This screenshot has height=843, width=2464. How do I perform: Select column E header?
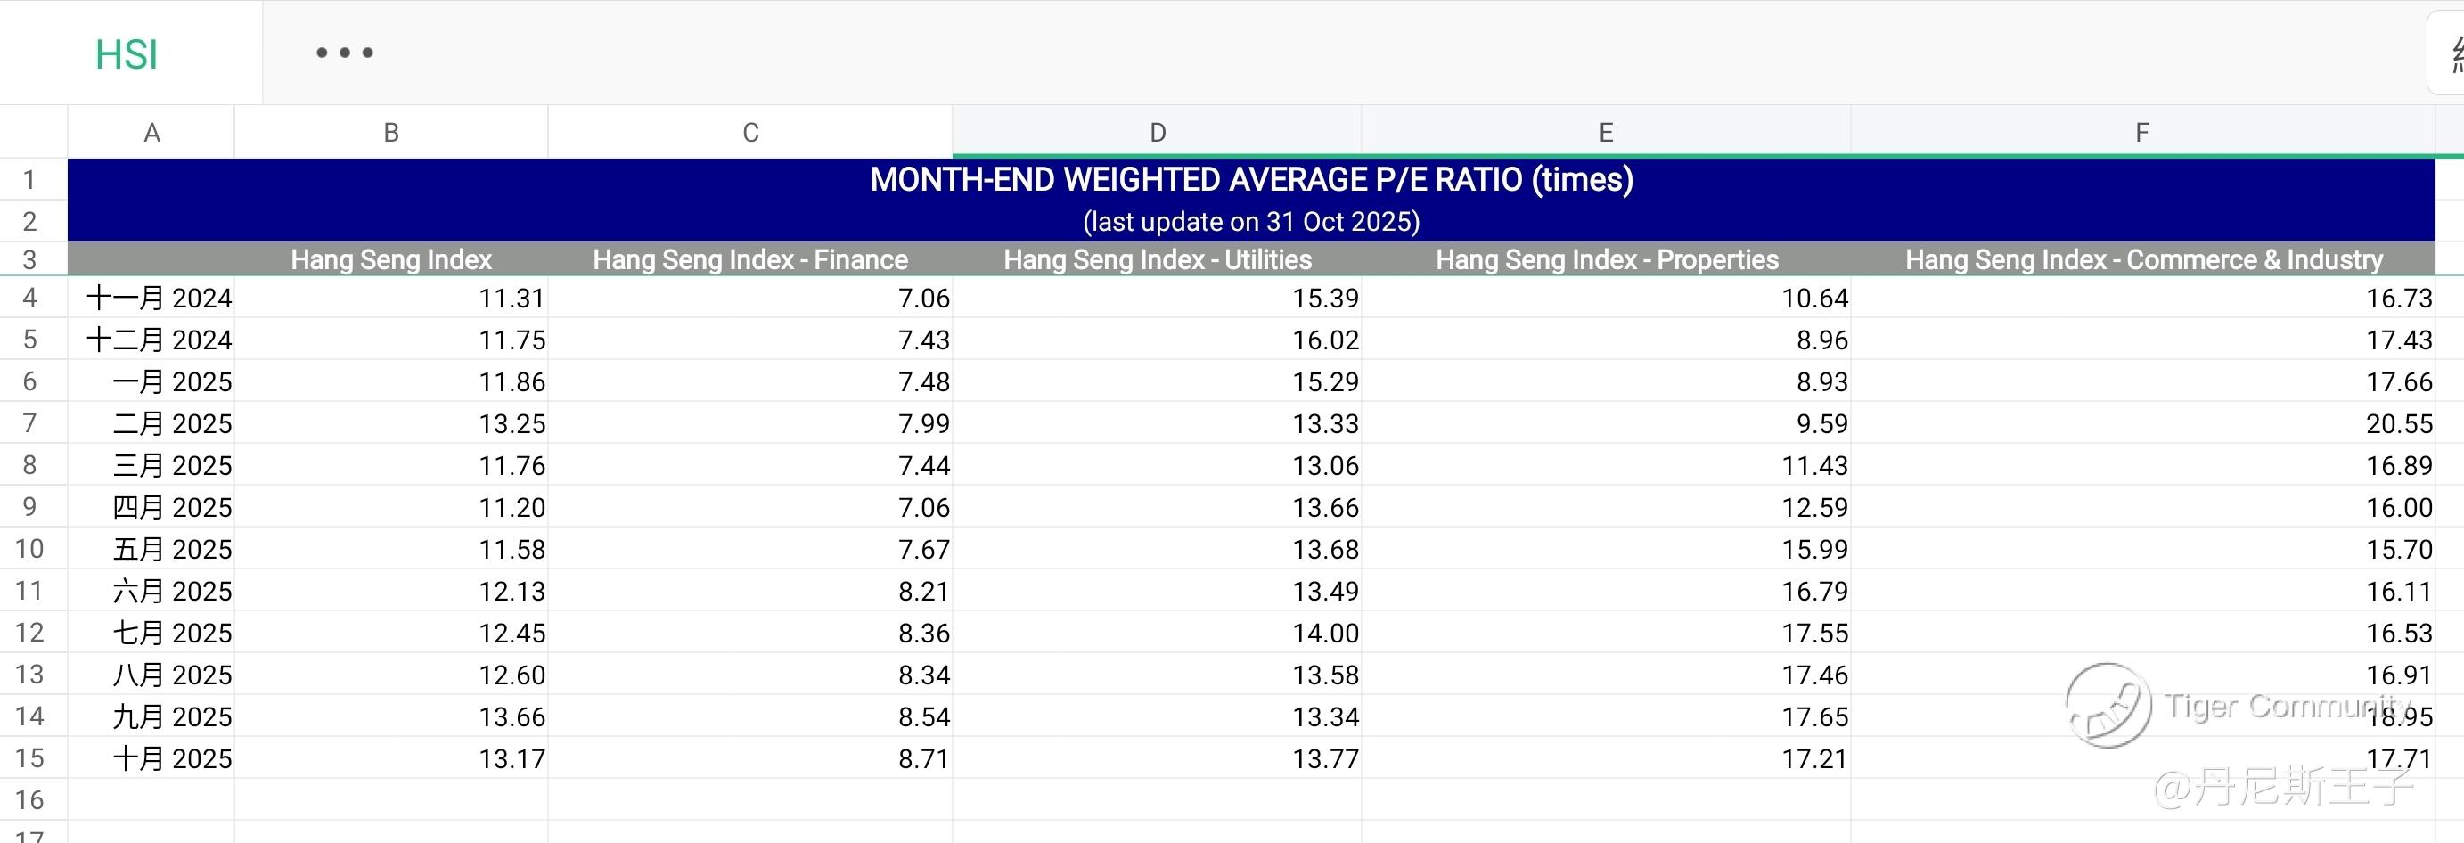(x=1606, y=133)
